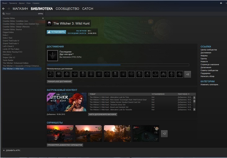Click the DLC list scrollbar thumb
This screenshot has height=158, width=227.
(194, 101)
